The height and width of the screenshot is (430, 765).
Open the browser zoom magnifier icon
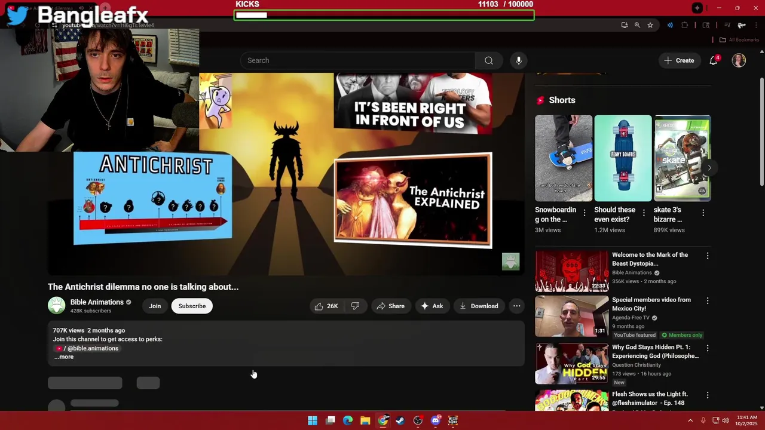coord(637,25)
